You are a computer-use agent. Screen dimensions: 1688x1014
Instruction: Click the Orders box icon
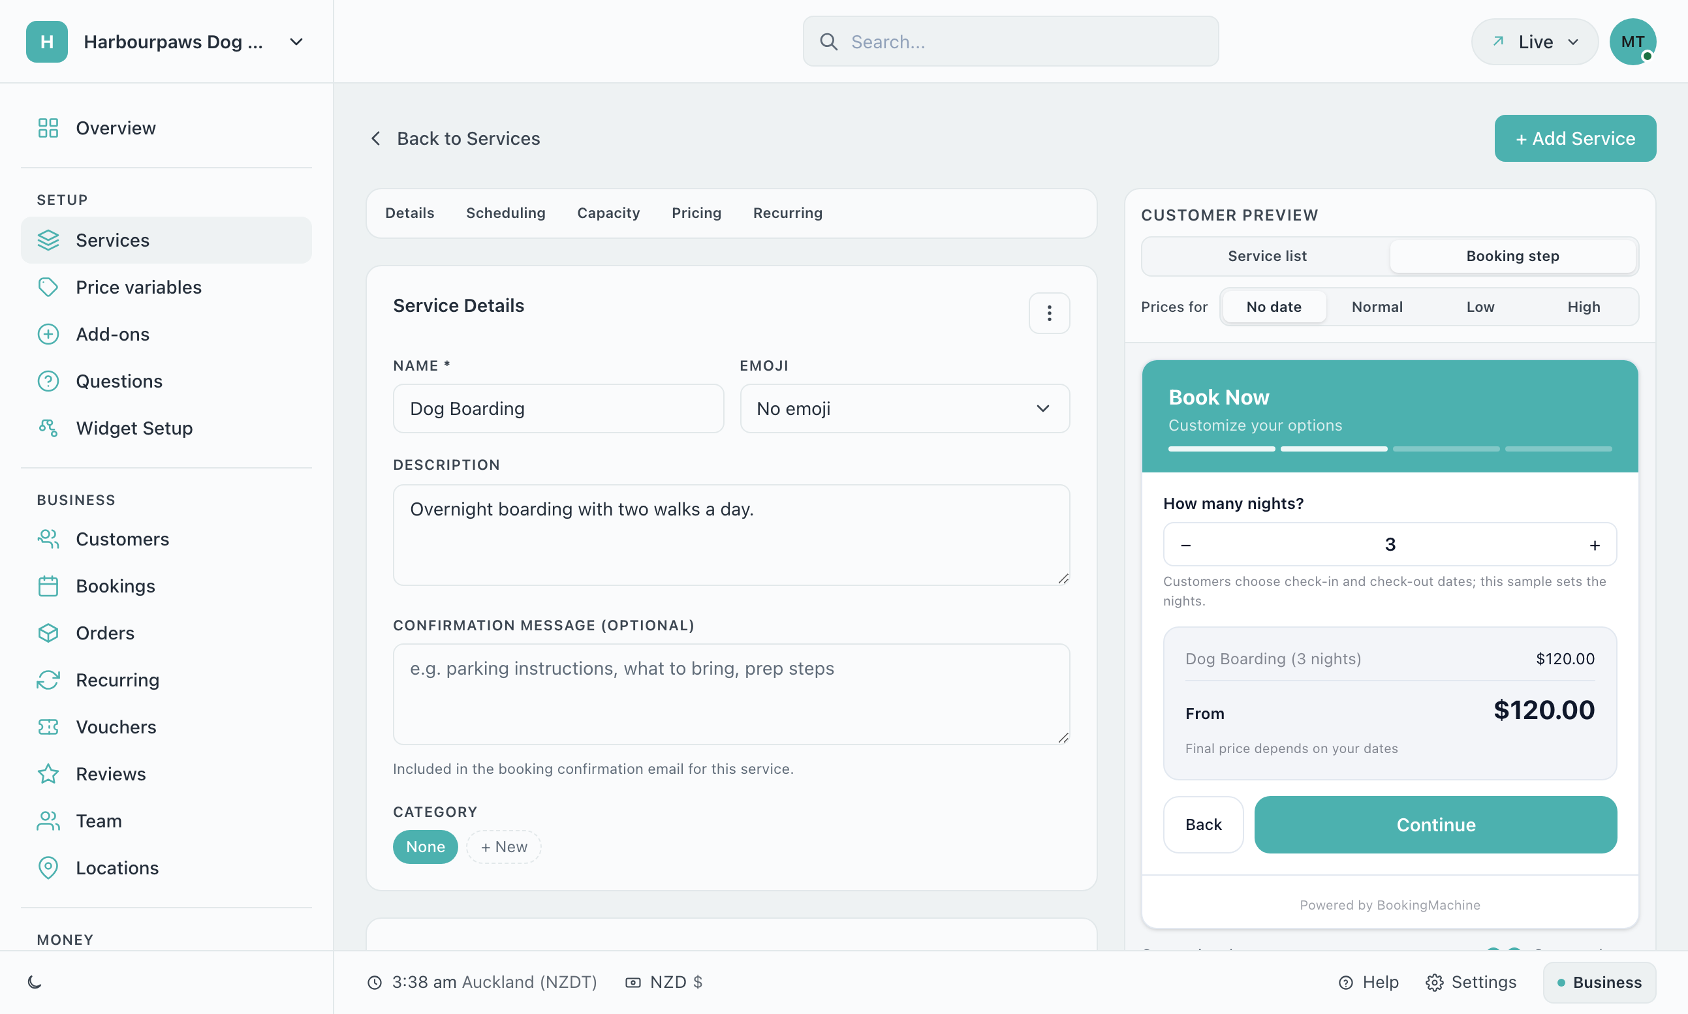[x=48, y=633]
